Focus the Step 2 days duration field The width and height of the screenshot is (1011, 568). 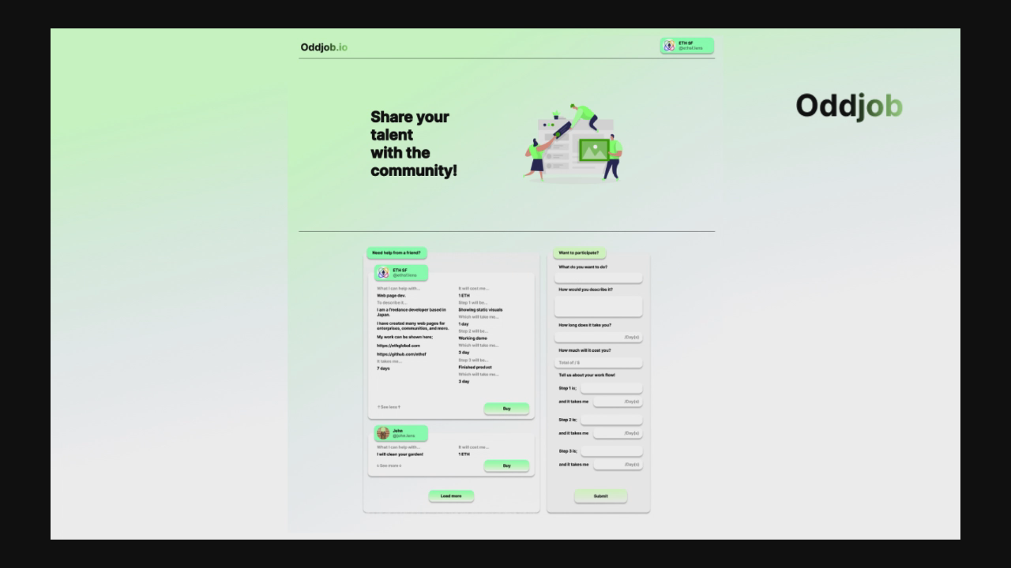pos(618,433)
